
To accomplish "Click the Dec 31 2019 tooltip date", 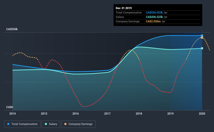I will (124, 8).
